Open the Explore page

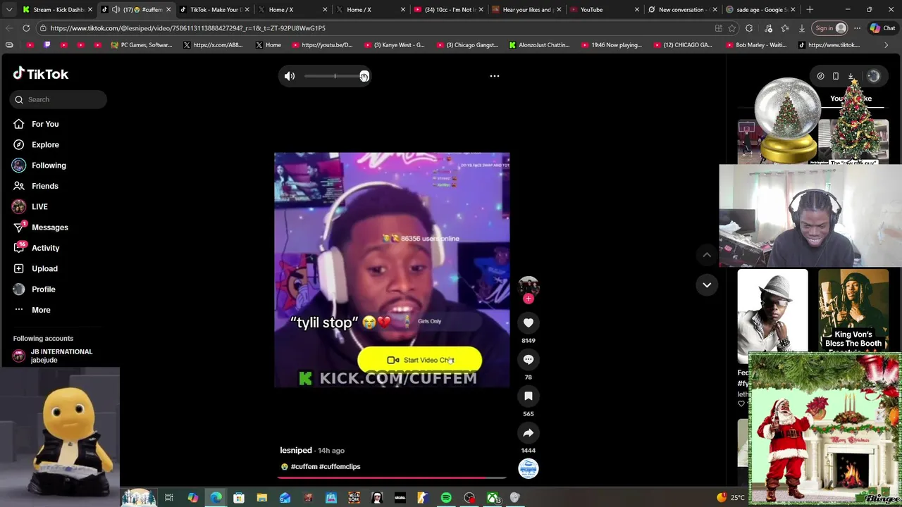tap(45, 144)
